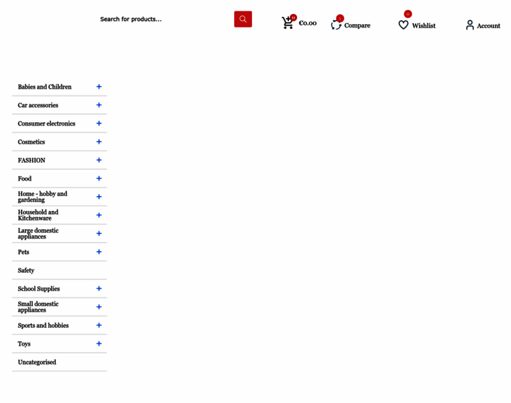Screen dimensions: 511x403
Task: Open the shopping cart icon
Action: pyautogui.click(x=288, y=23)
